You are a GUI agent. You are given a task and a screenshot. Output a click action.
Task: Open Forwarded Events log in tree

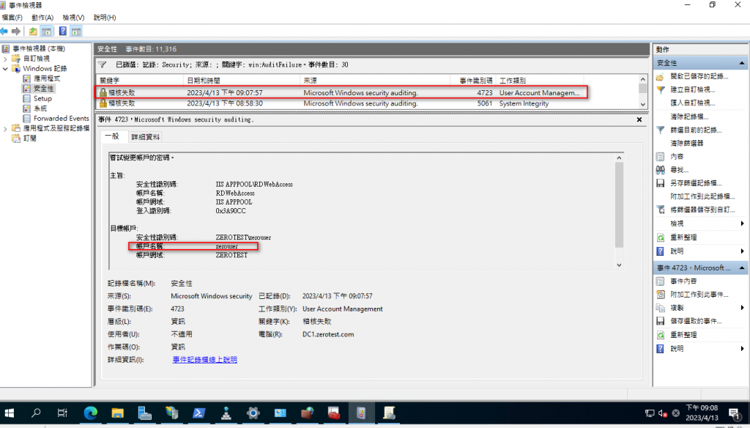click(62, 118)
